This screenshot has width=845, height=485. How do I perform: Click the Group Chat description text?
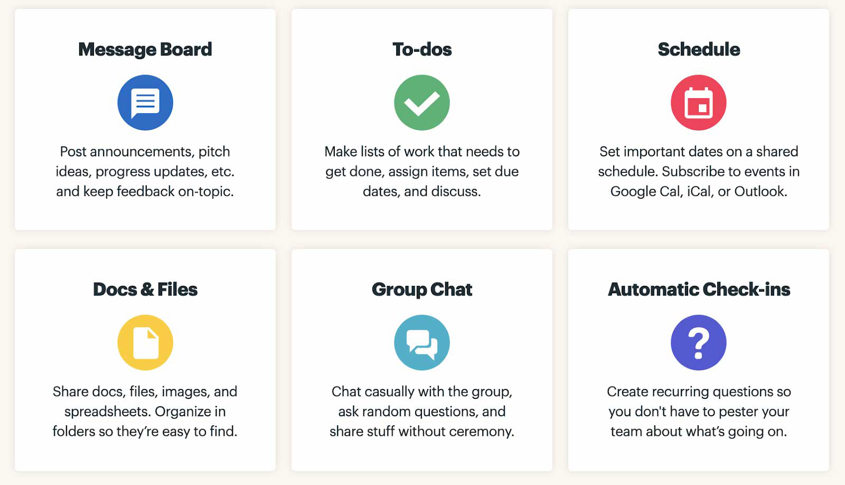(421, 412)
